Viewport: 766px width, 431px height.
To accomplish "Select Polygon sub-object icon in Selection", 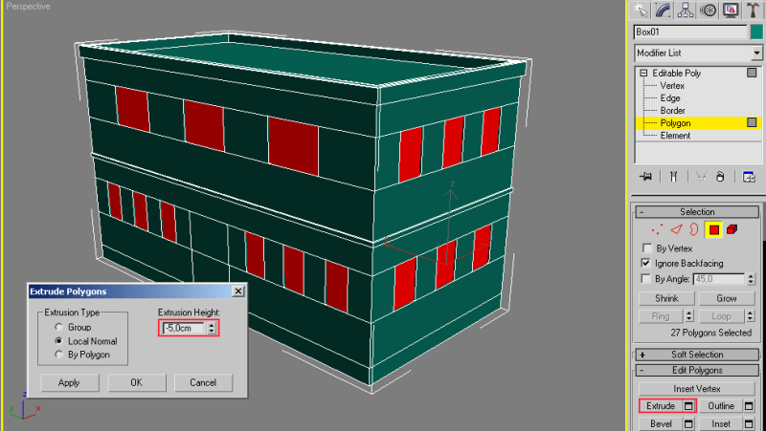I will [714, 229].
